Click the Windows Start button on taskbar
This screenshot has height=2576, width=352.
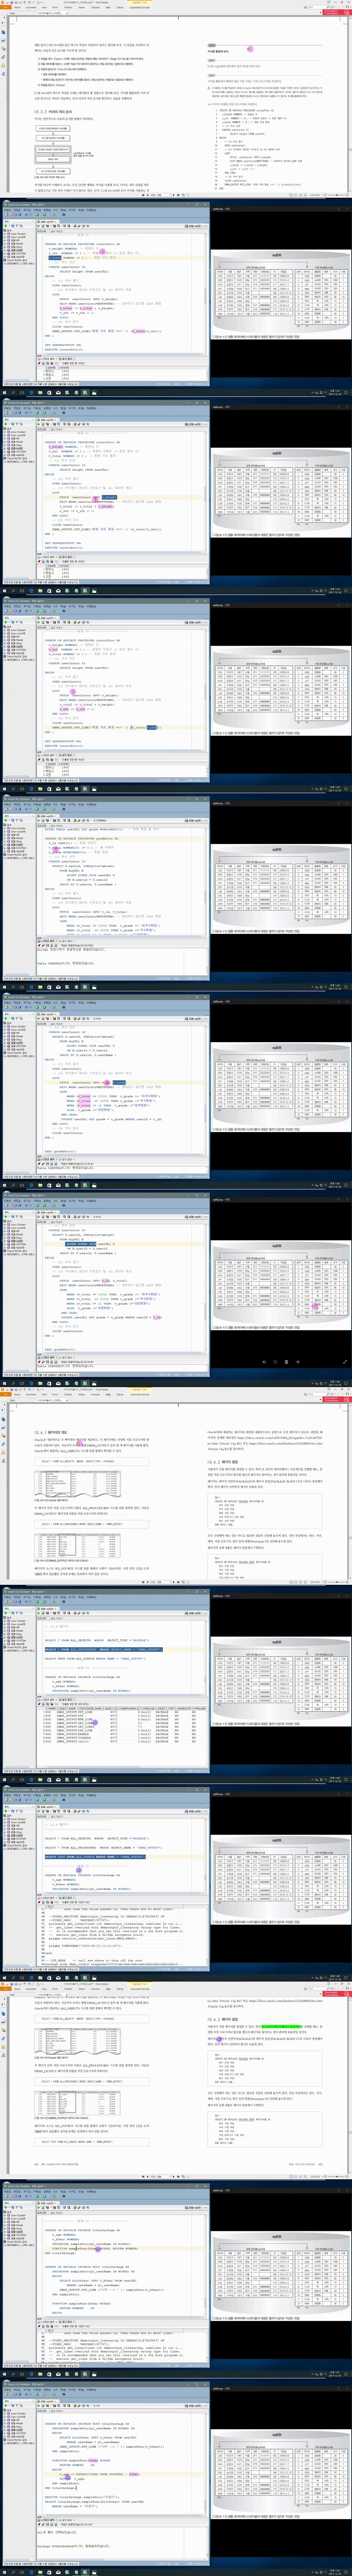pyautogui.click(x=3, y=393)
